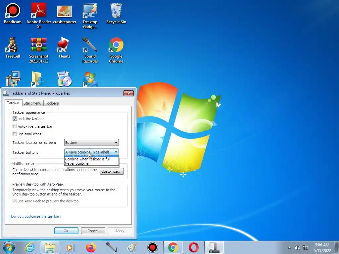339x254 pixels.
Task: Switch to the Toolbars tab
Action: click(52, 103)
